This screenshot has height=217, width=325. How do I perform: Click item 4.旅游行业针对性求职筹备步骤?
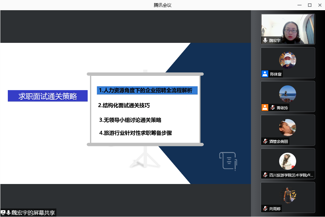pyautogui.click(x=136, y=133)
